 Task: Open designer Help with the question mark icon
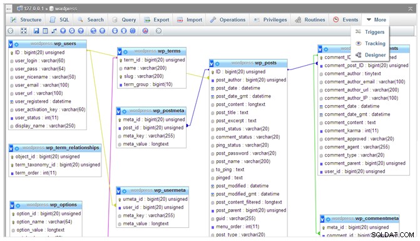coord(81,31)
